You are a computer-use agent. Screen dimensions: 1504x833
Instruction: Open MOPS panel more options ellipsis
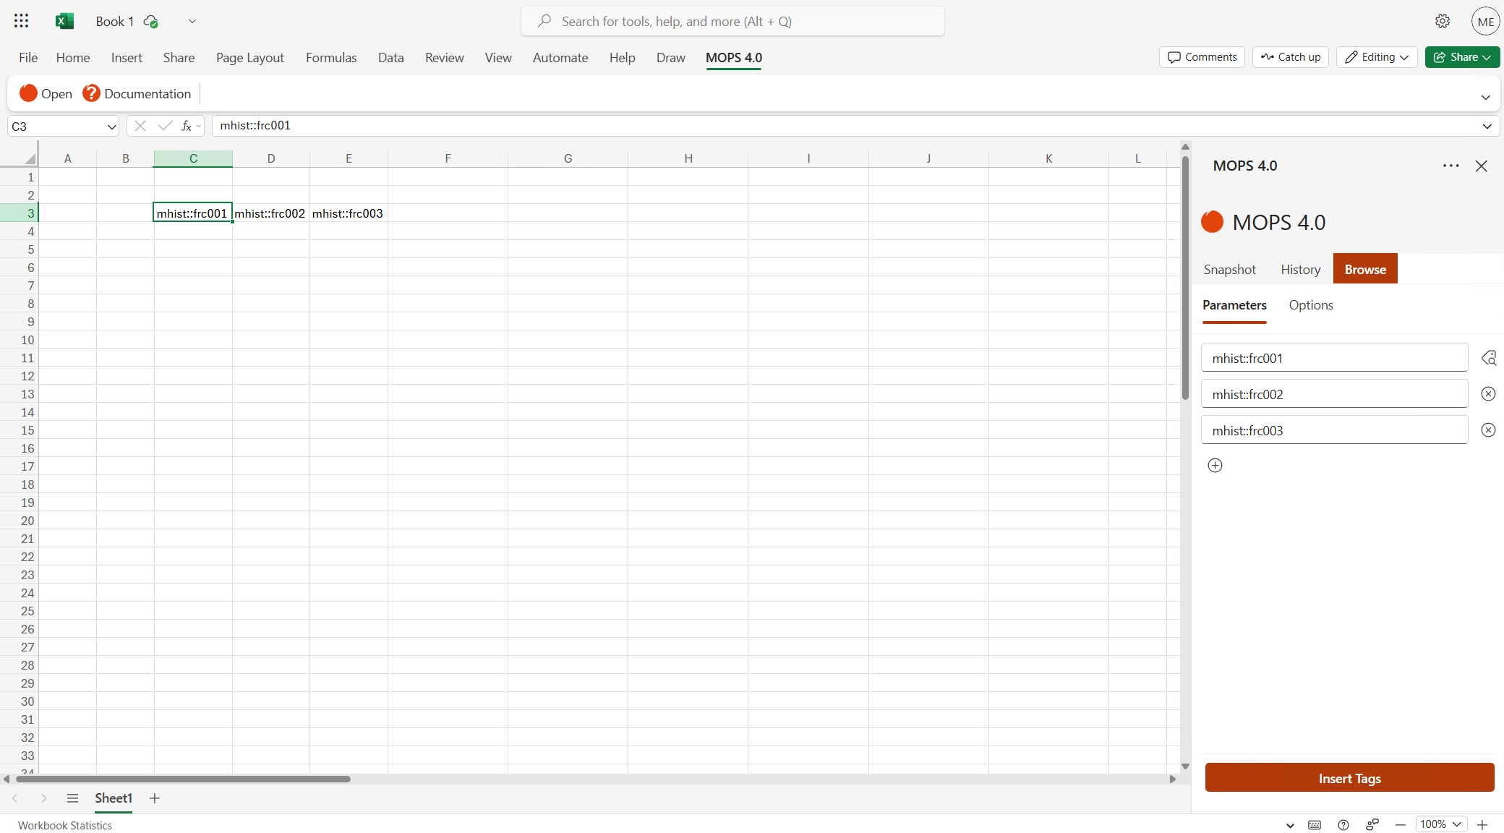[x=1450, y=166]
